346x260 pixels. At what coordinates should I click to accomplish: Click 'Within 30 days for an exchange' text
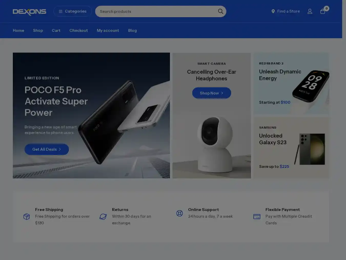(131, 220)
